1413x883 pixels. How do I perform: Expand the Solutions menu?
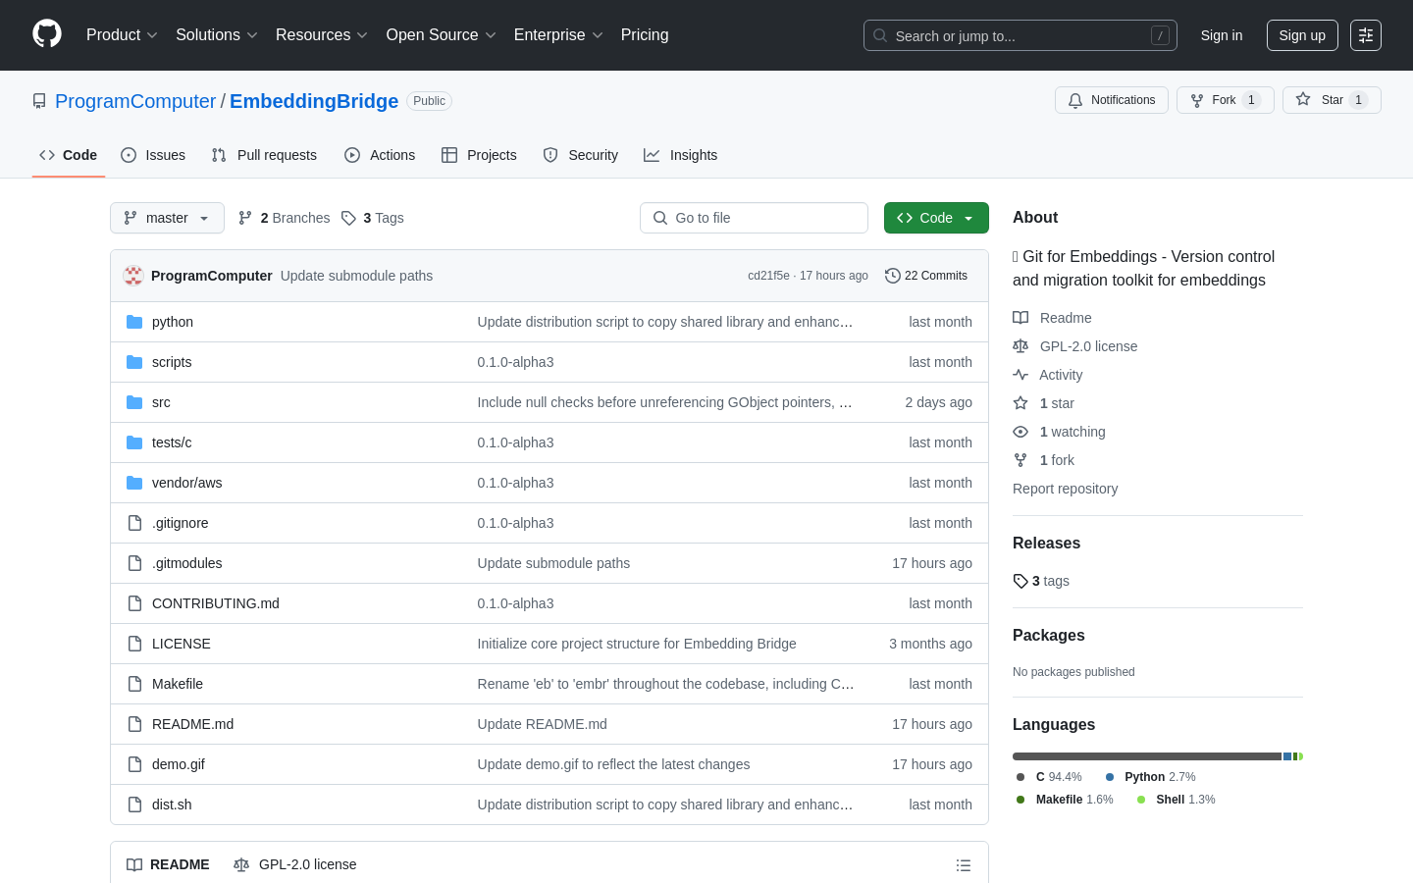click(217, 35)
